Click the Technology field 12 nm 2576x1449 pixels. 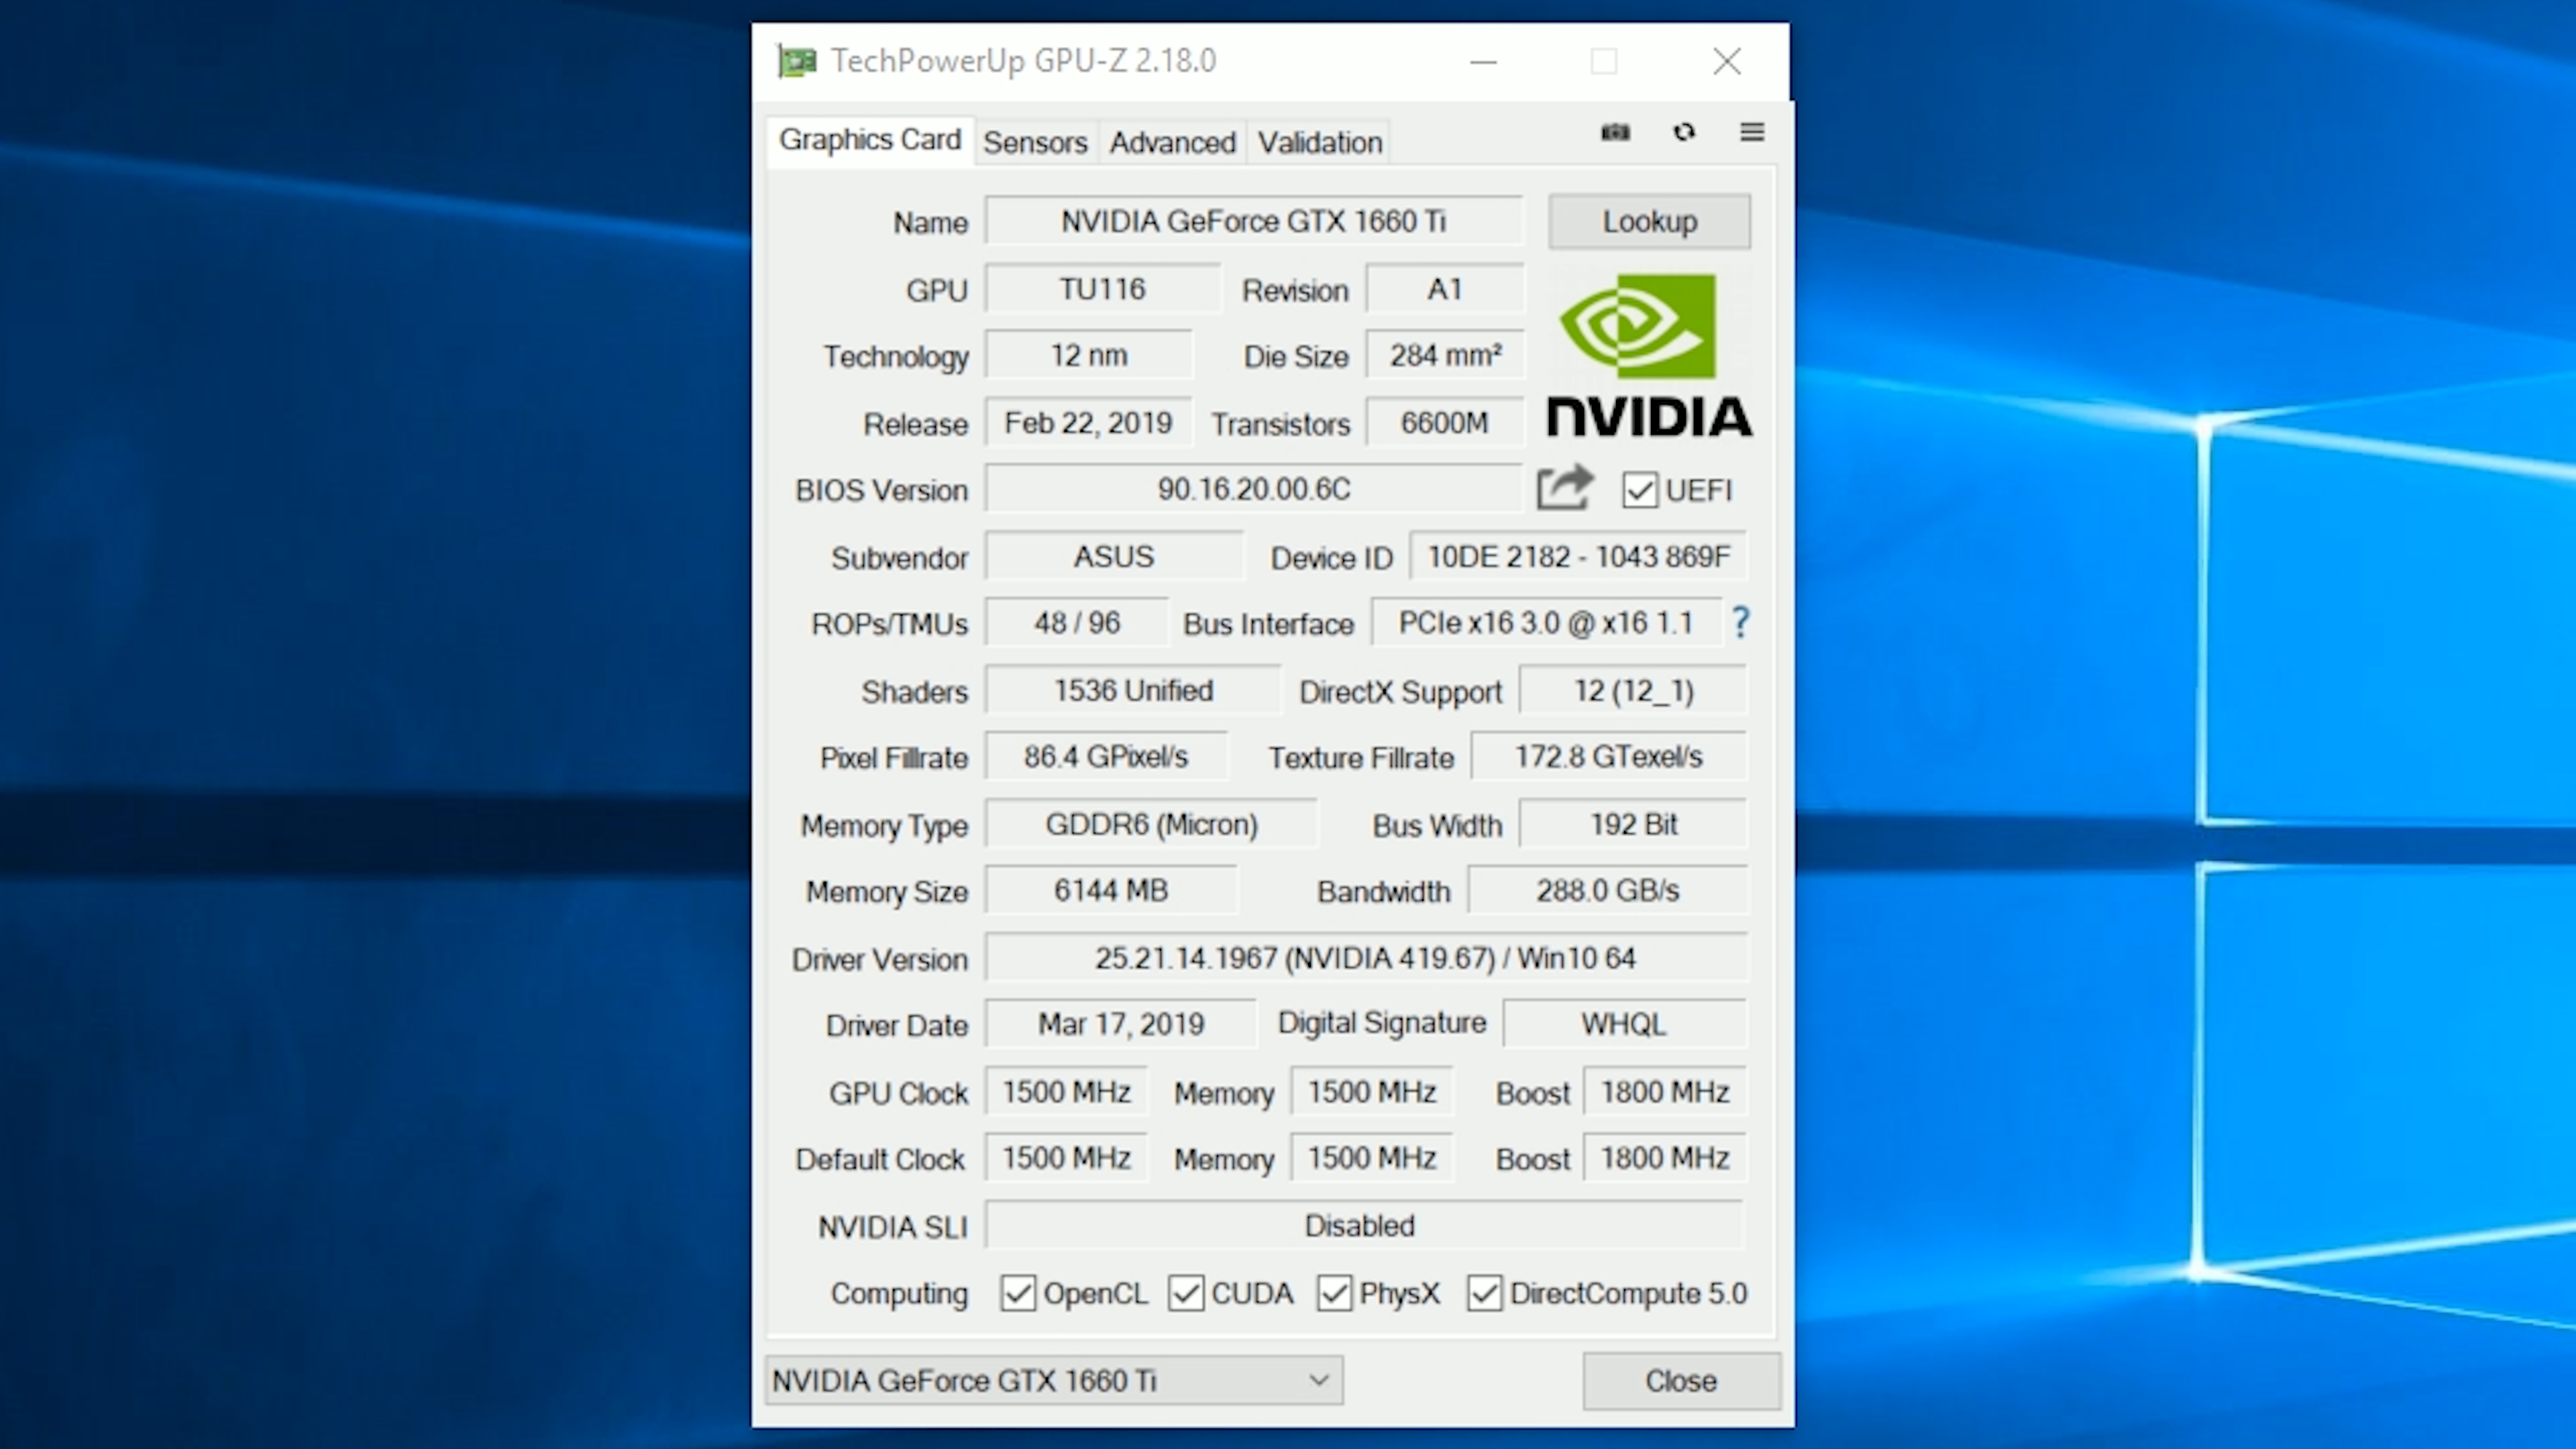click(1088, 356)
